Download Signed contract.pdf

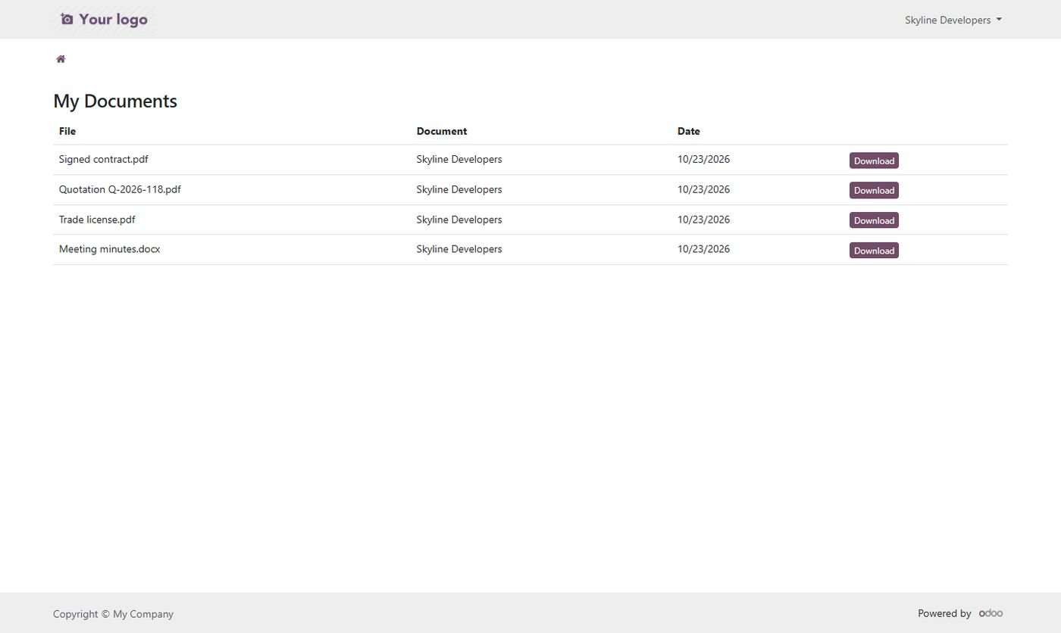click(x=874, y=161)
